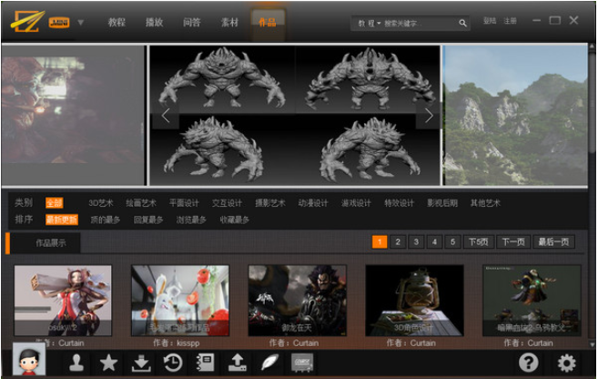Click the search magnifier icon
Screen dimensions: 598x379
(462, 24)
